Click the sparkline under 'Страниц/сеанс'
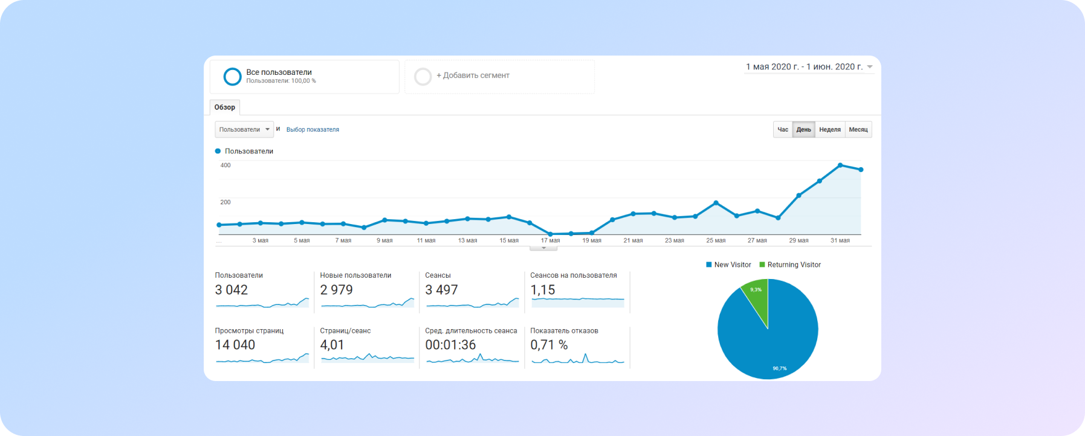Image resolution: width=1085 pixels, height=436 pixels. pyautogui.click(x=368, y=359)
